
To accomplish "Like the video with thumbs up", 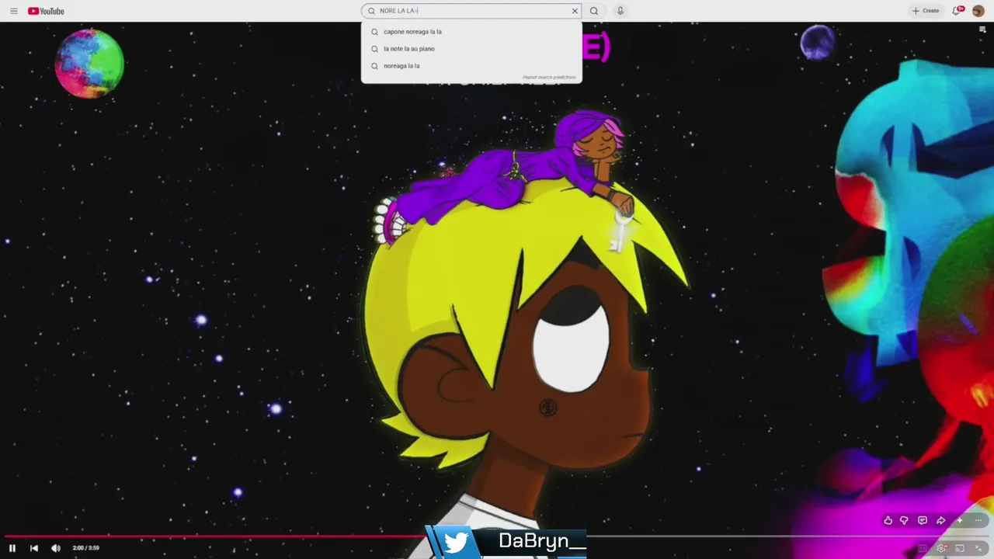I will (x=888, y=520).
